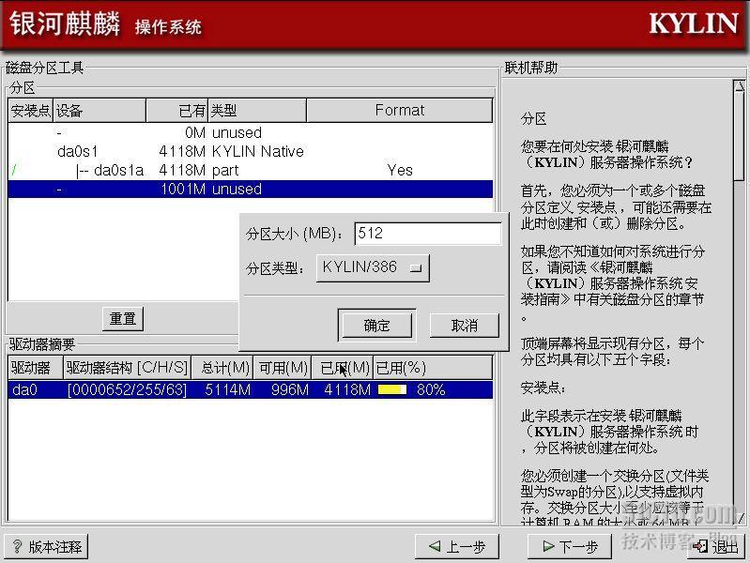Click the 总计(M) column header

click(x=222, y=368)
